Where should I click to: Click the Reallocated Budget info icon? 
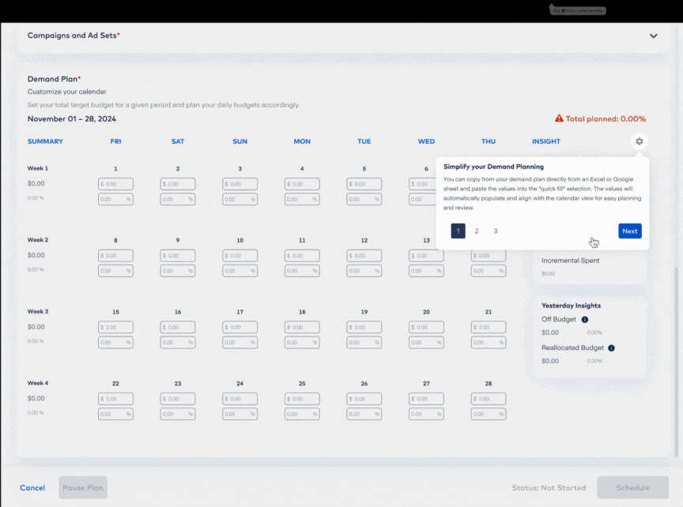[x=611, y=347]
